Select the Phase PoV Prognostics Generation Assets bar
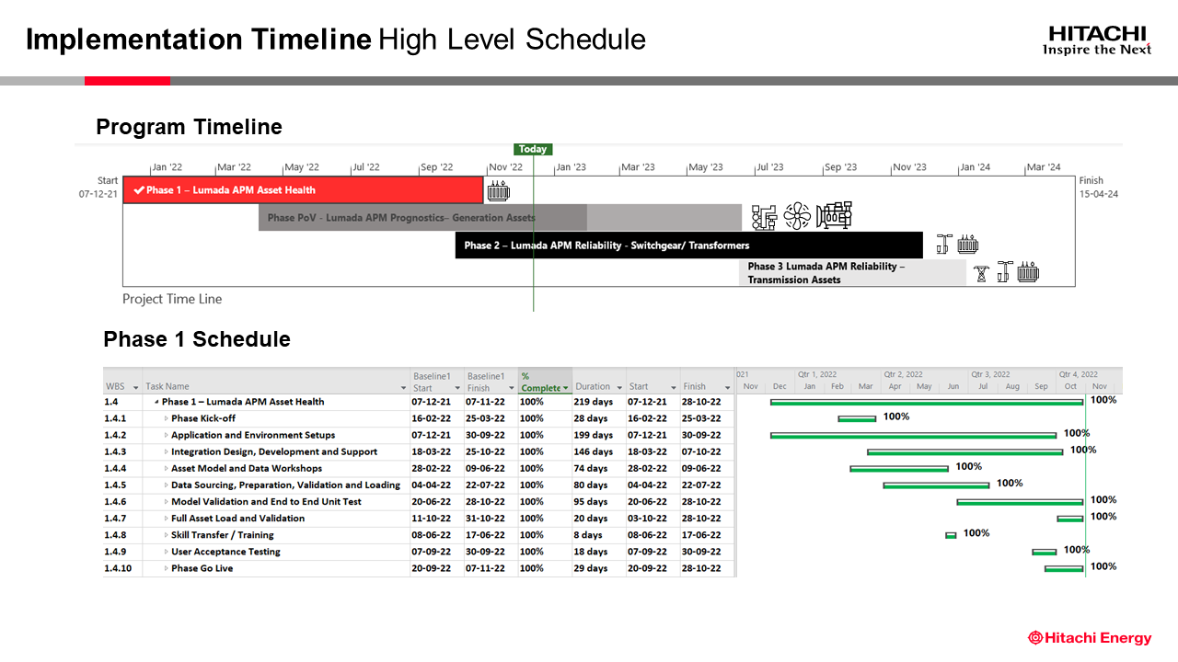This screenshot has width=1178, height=662. click(500, 218)
